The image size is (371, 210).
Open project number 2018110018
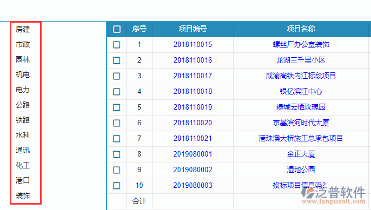click(x=193, y=91)
